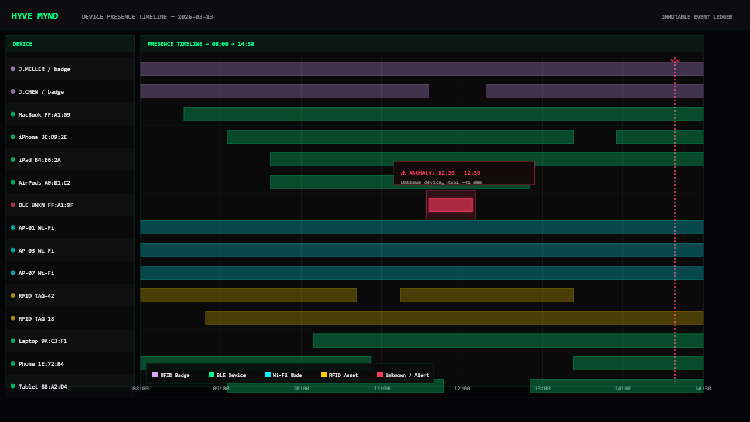The width and height of the screenshot is (750, 422).
Task: Click the red BLE UNKN anomaly bar
Action: tap(450, 205)
